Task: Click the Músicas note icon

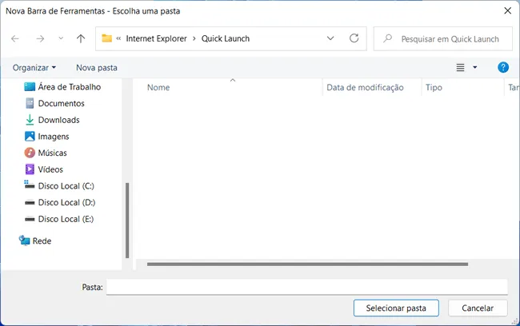Action: (x=30, y=153)
